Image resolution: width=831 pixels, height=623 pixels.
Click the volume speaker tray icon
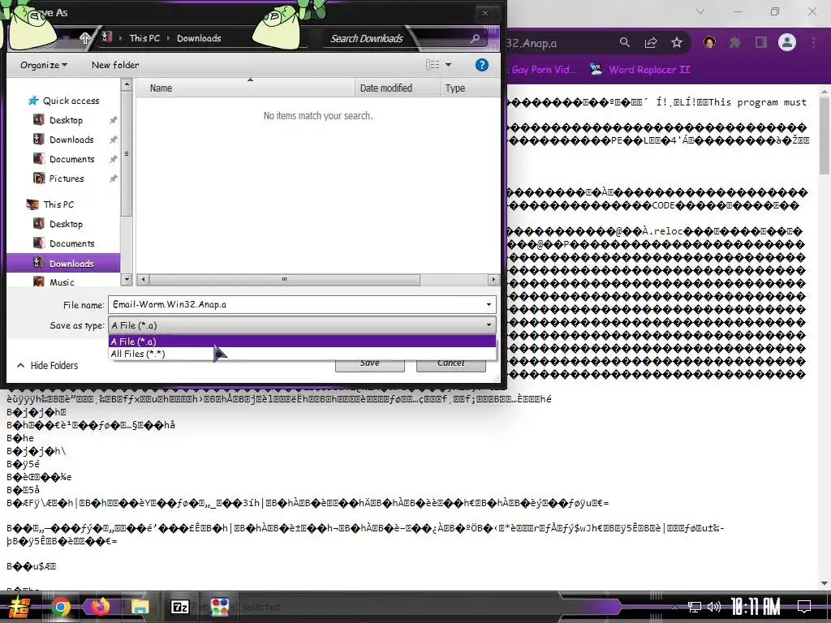[x=714, y=607]
